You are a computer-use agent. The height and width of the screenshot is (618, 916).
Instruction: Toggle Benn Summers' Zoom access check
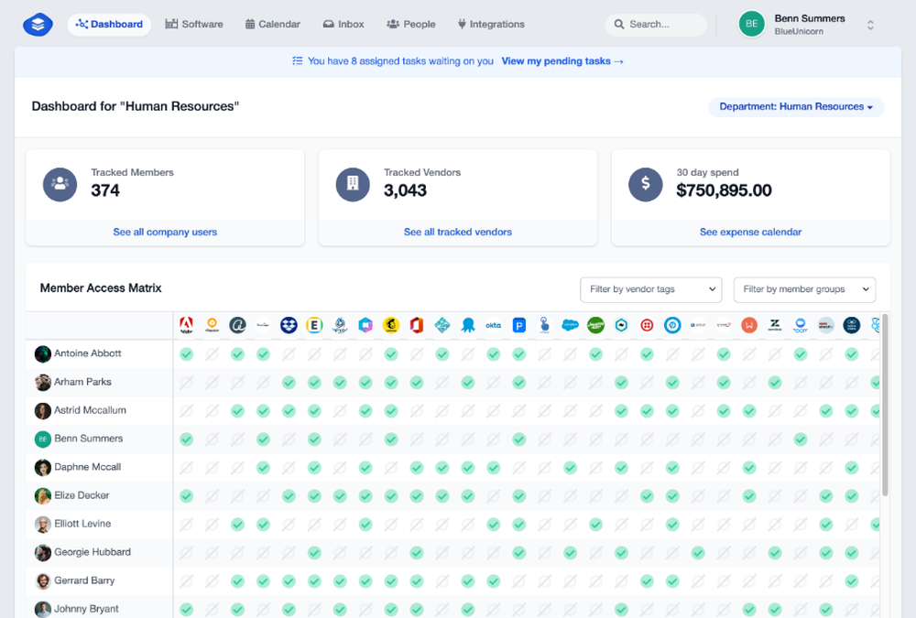pyautogui.click(x=801, y=439)
